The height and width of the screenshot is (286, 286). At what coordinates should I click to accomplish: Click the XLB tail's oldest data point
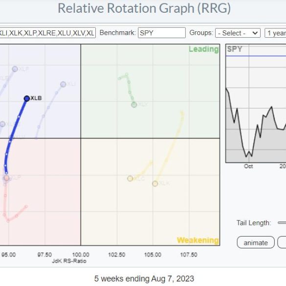[6, 173]
